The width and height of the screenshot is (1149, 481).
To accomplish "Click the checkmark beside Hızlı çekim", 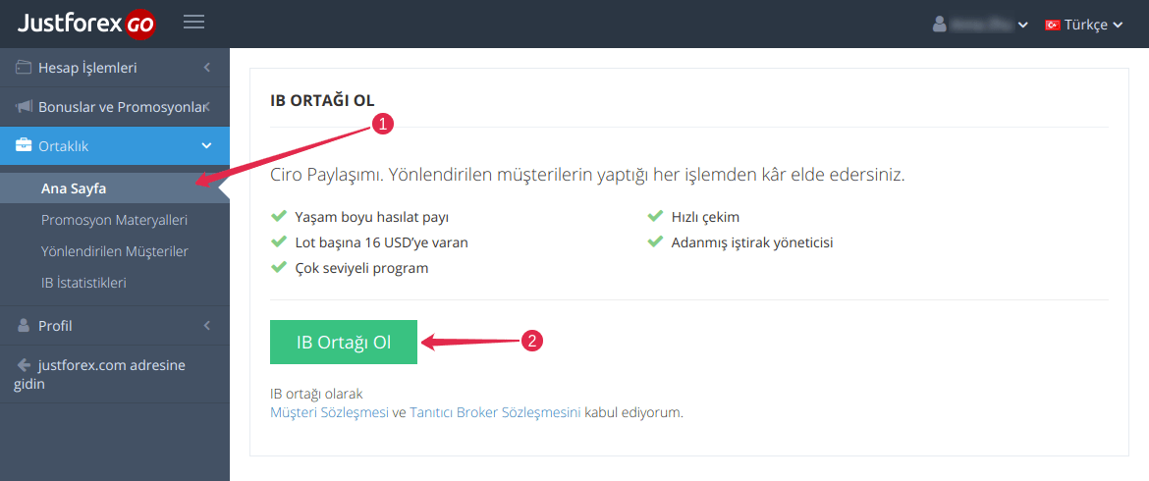I will (655, 217).
